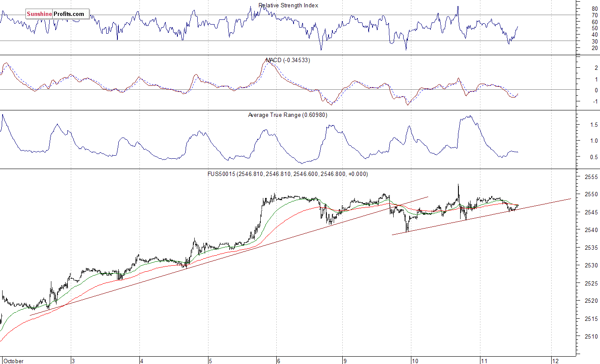Click the RSI axis value 80

(x=595, y=9)
